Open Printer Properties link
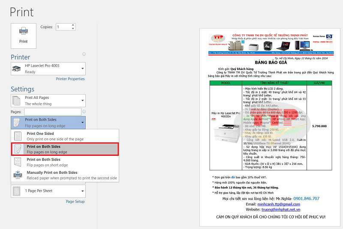This screenshot has width=343, height=229. pos(70,79)
